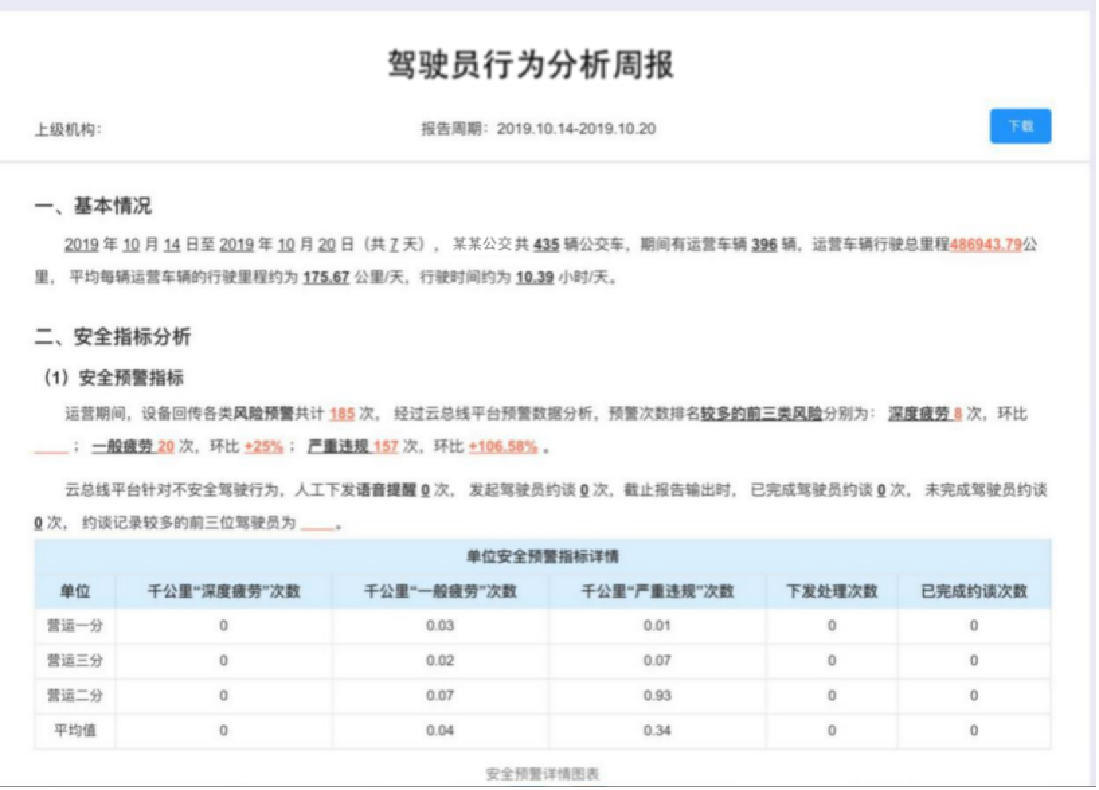Screen dimensions: 1099x790
Task: Click the operating vehicles value 396
Action: [x=764, y=245]
